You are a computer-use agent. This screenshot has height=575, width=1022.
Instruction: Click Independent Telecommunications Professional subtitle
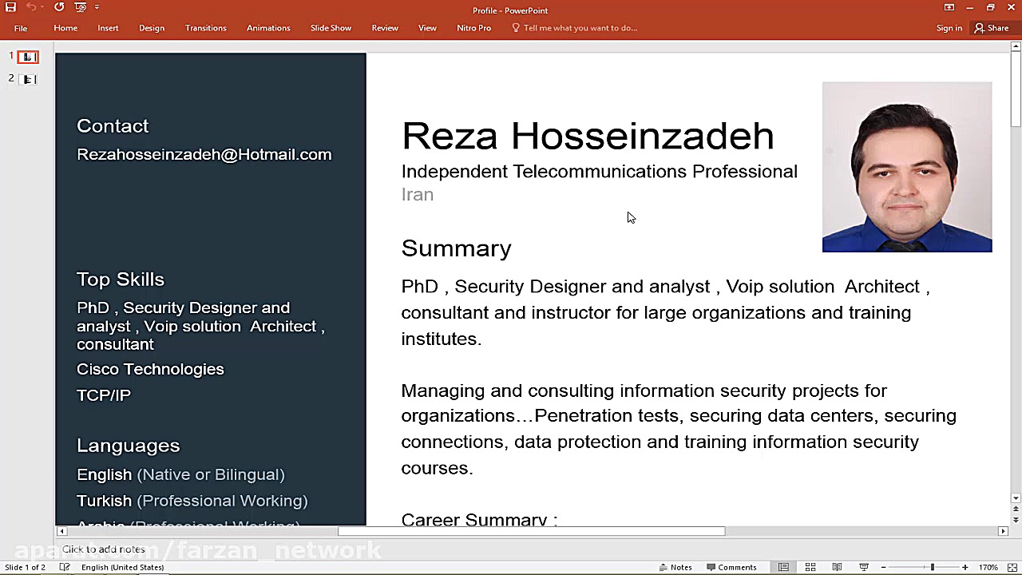pyautogui.click(x=599, y=171)
